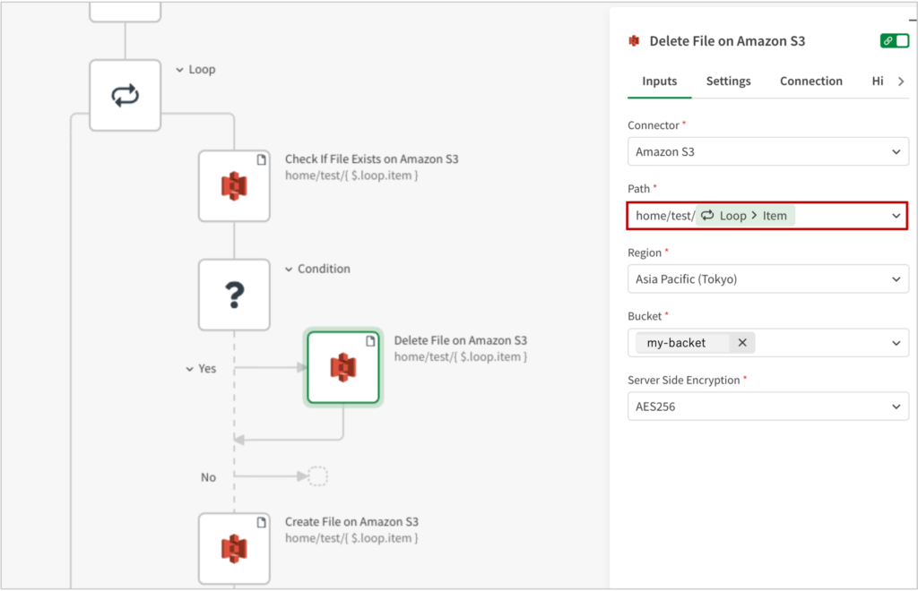Switch to the Connection tab
This screenshot has width=918, height=591.
tap(810, 81)
